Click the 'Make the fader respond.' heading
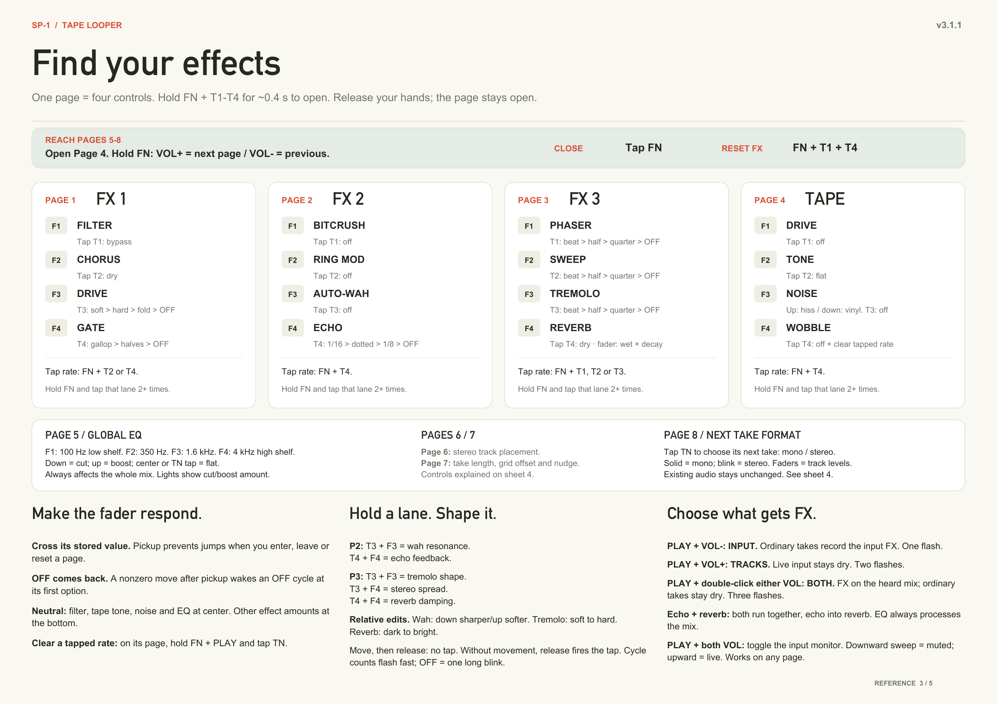The height and width of the screenshot is (704, 997). pos(117,514)
